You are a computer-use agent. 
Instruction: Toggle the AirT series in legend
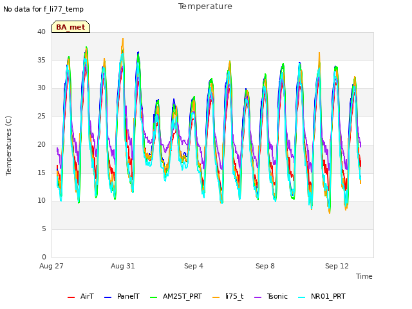(80, 296)
